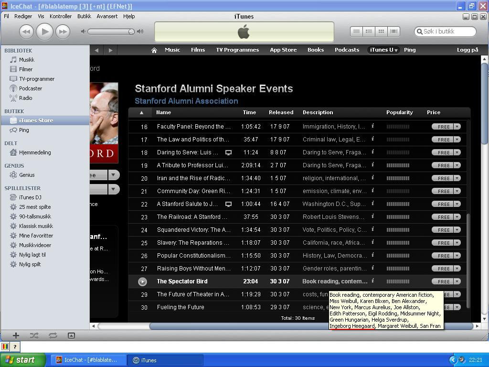
Task: Show info for The Railroad: A Stanford
Action: [372, 216]
